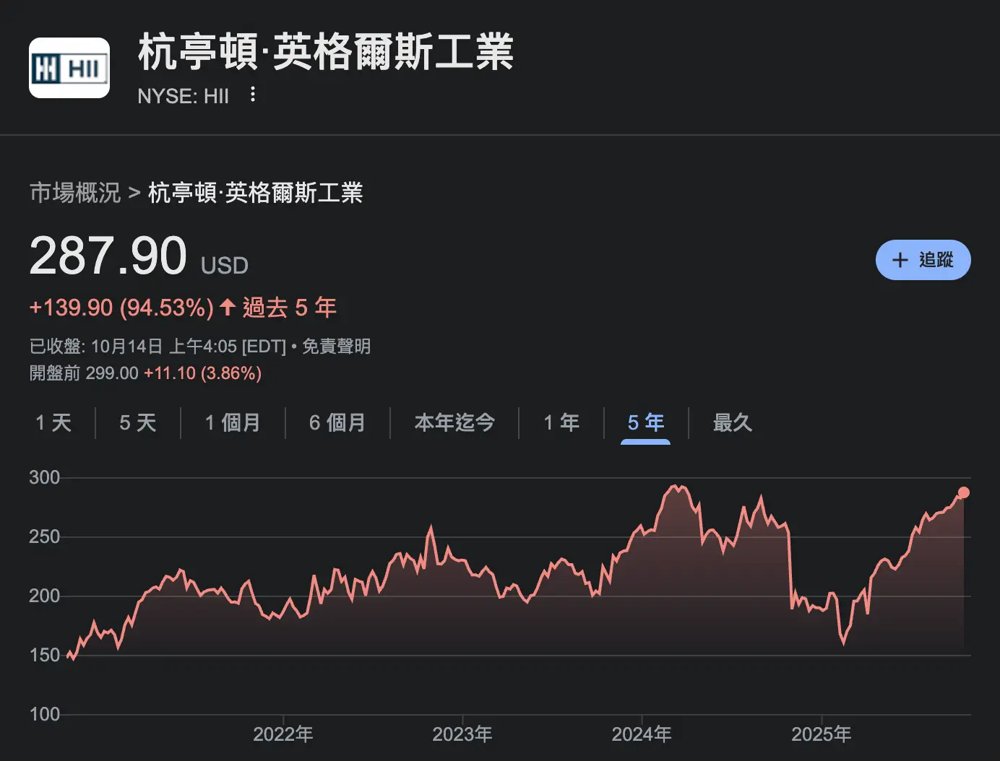
Task: Click the latest price dot on chart
Action: point(963,492)
